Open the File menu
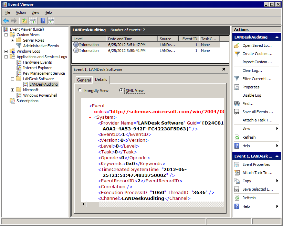The image size is (283, 226). (x=7, y=12)
